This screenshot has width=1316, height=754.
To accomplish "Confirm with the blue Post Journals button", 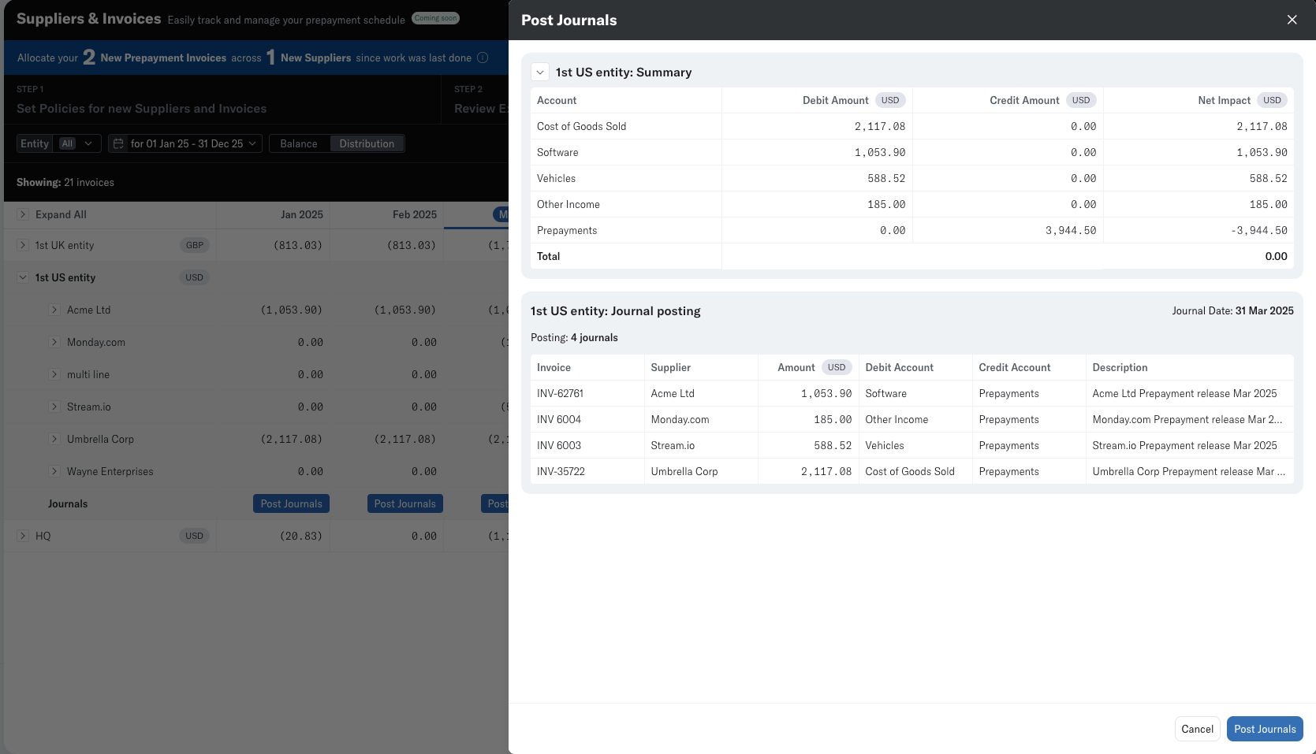I will click(x=1264, y=729).
